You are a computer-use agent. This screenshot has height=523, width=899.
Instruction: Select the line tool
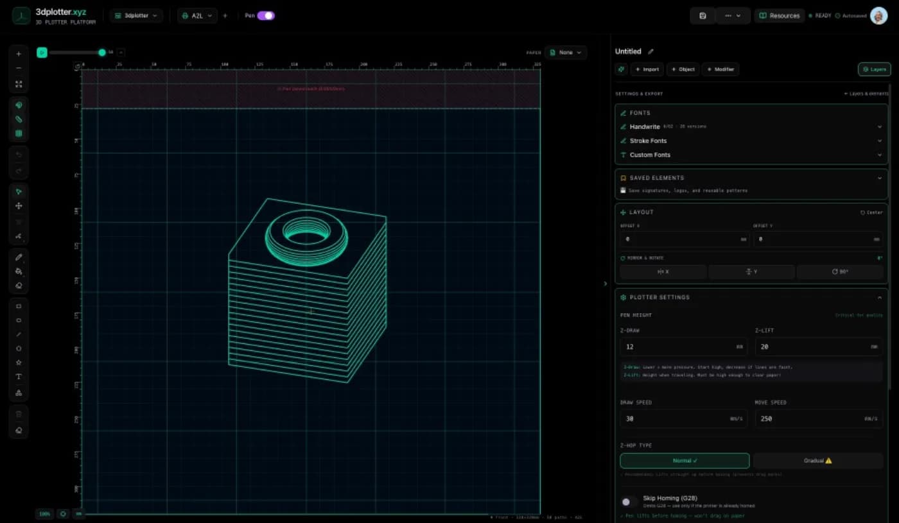pos(19,334)
